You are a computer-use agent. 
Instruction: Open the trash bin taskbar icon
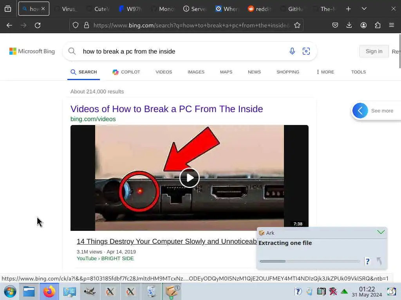(x=152, y=291)
